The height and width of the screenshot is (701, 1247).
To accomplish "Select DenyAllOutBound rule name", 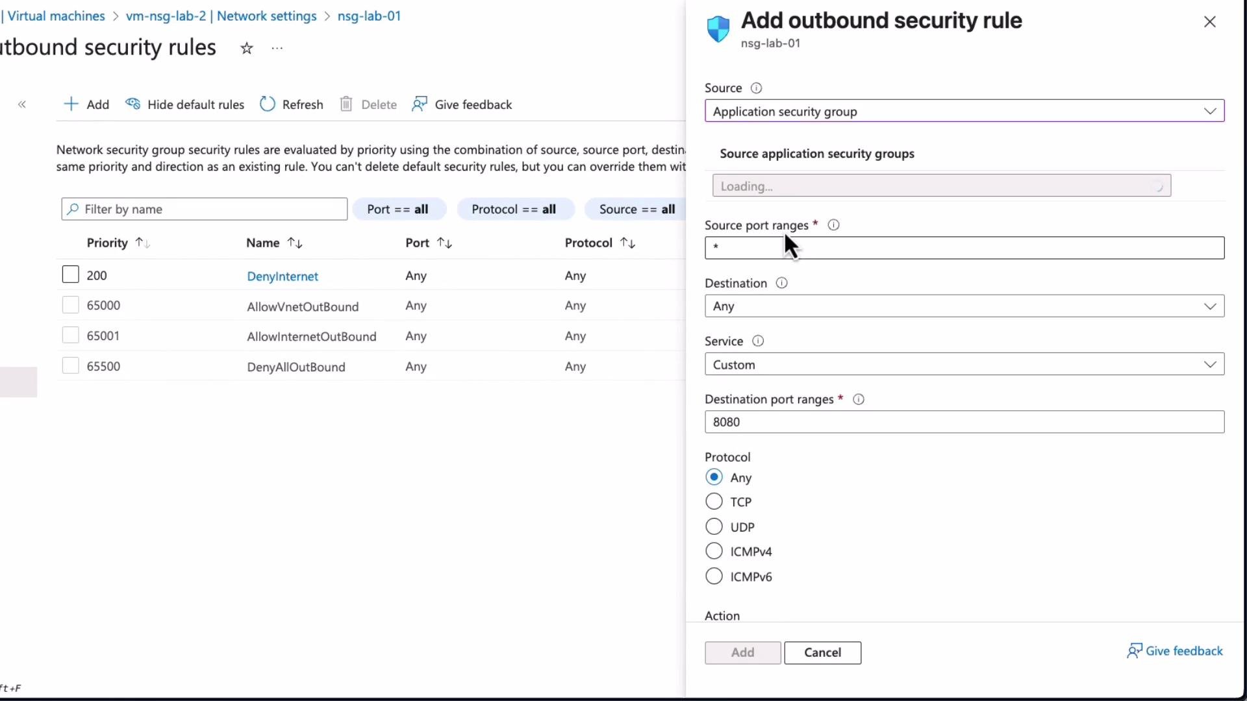I will (x=296, y=367).
